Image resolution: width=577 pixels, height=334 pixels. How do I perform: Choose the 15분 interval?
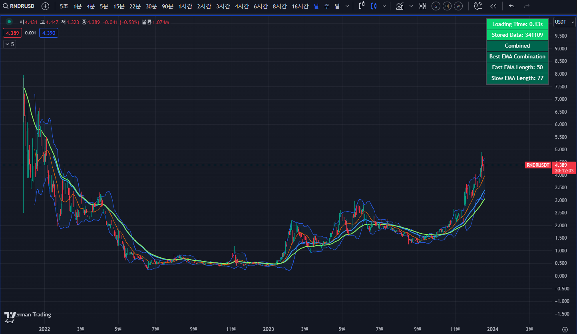(119, 6)
